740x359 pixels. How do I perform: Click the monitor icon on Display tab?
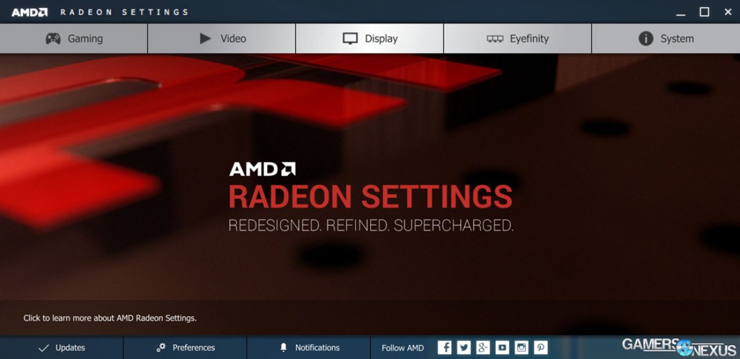point(350,39)
